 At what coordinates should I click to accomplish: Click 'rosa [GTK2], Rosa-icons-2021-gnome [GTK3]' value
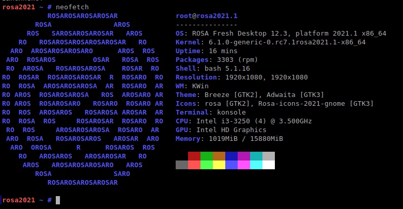click(289, 104)
